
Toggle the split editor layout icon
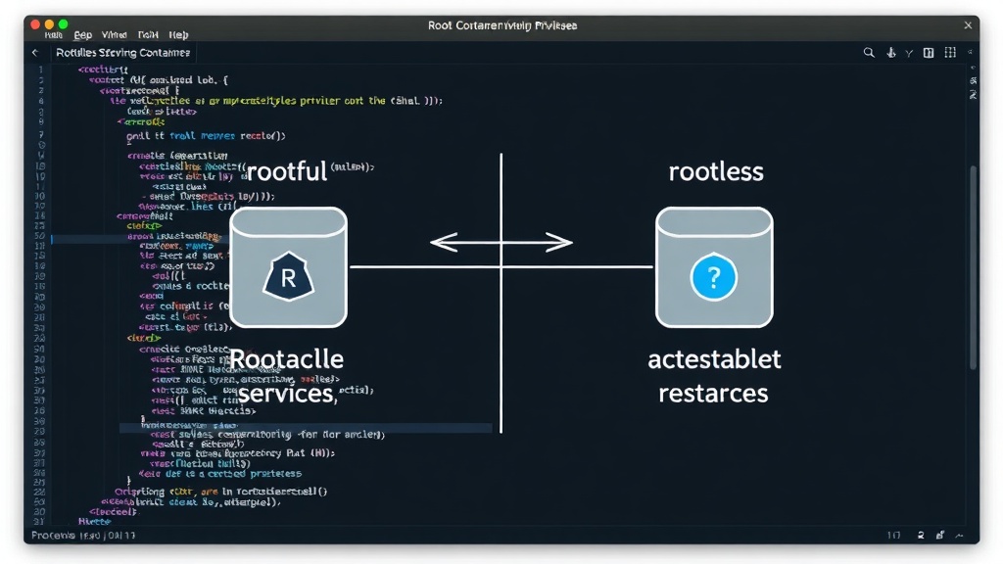(929, 53)
